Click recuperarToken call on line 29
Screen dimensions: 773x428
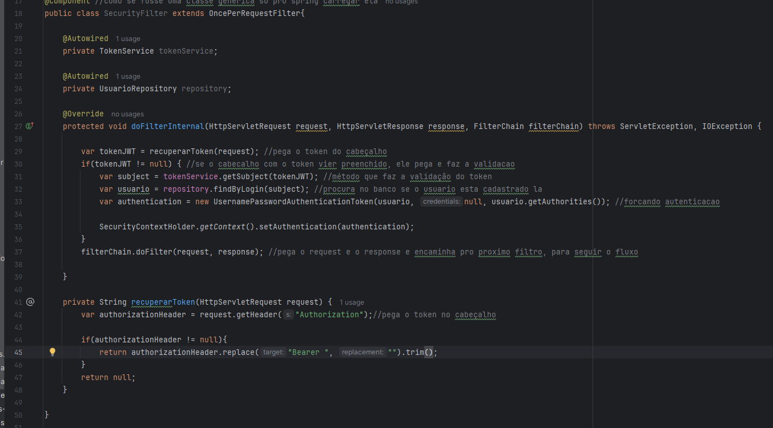click(182, 151)
